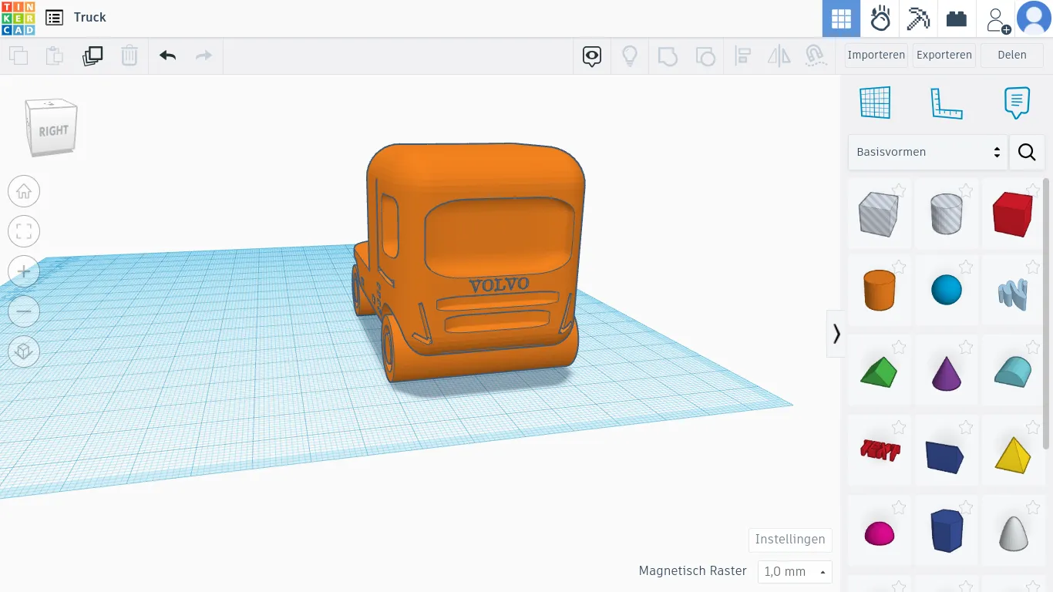The image size is (1053, 592).
Task: Open the notes tool in the side panel
Action: (x=1017, y=103)
